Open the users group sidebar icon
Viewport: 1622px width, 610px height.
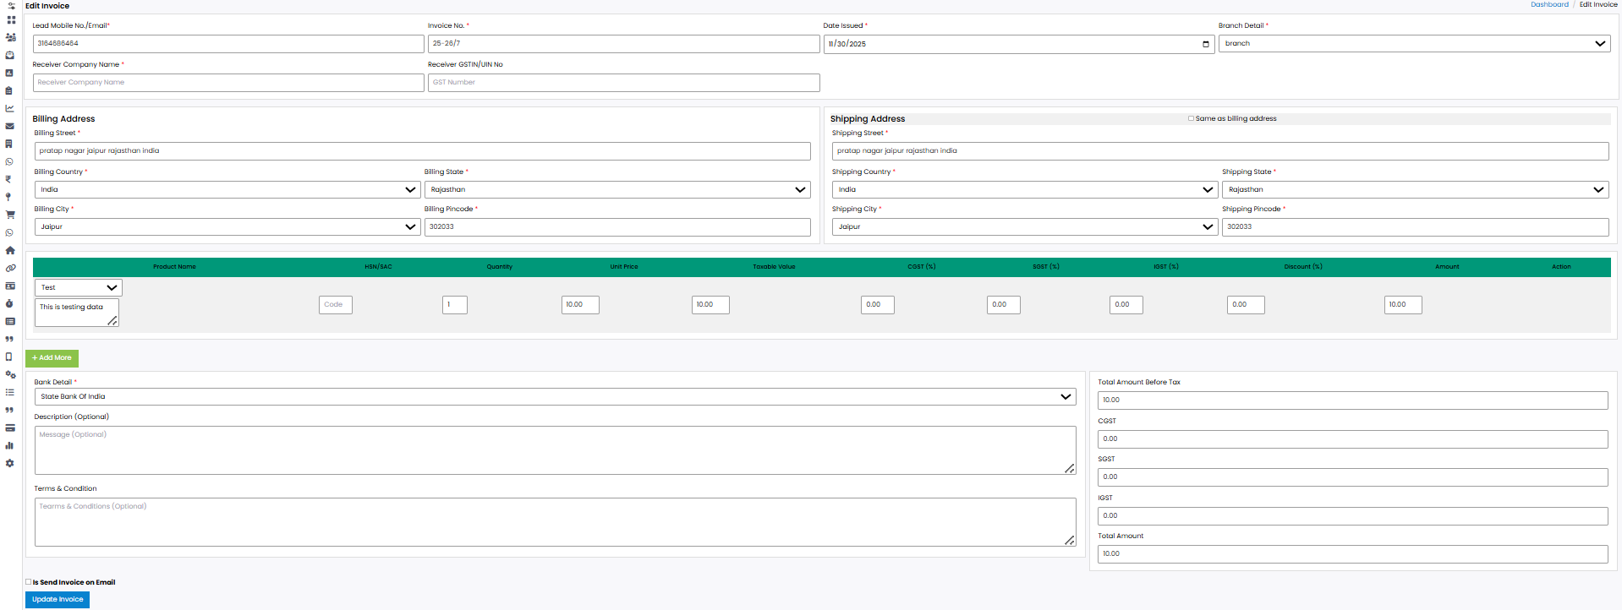point(10,37)
